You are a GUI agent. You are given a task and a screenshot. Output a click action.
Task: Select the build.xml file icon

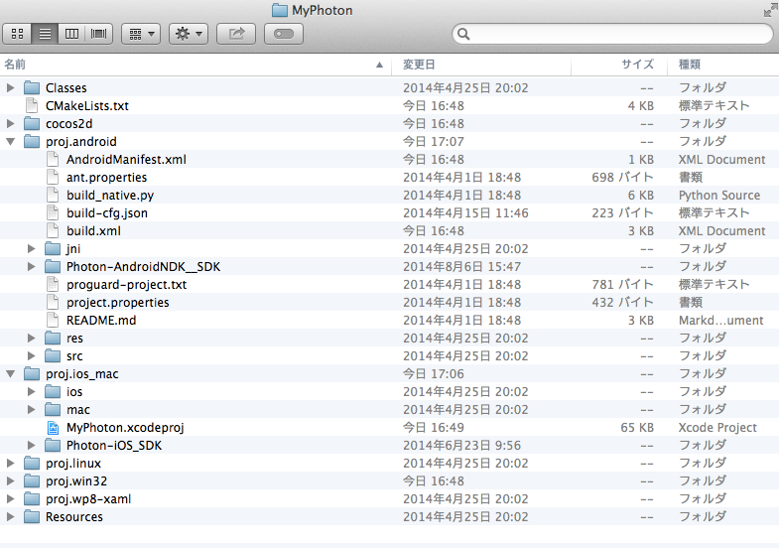(x=53, y=231)
